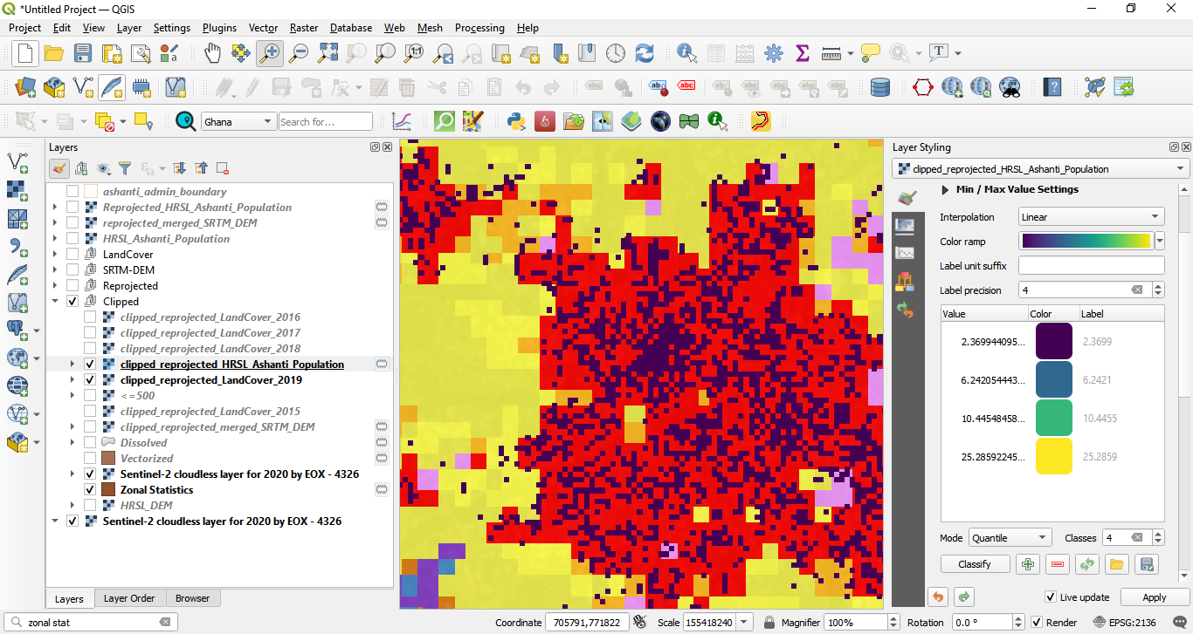Activate the Zoom Out tool
The width and height of the screenshot is (1193, 634).
(x=298, y=53)
